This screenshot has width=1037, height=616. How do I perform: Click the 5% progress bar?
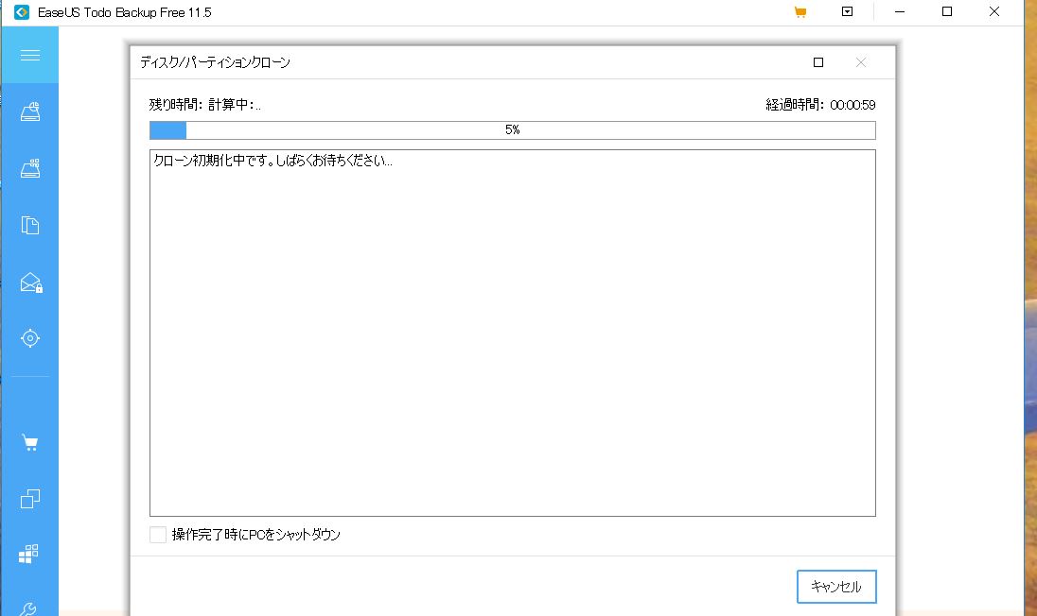[x=513, y=130]
